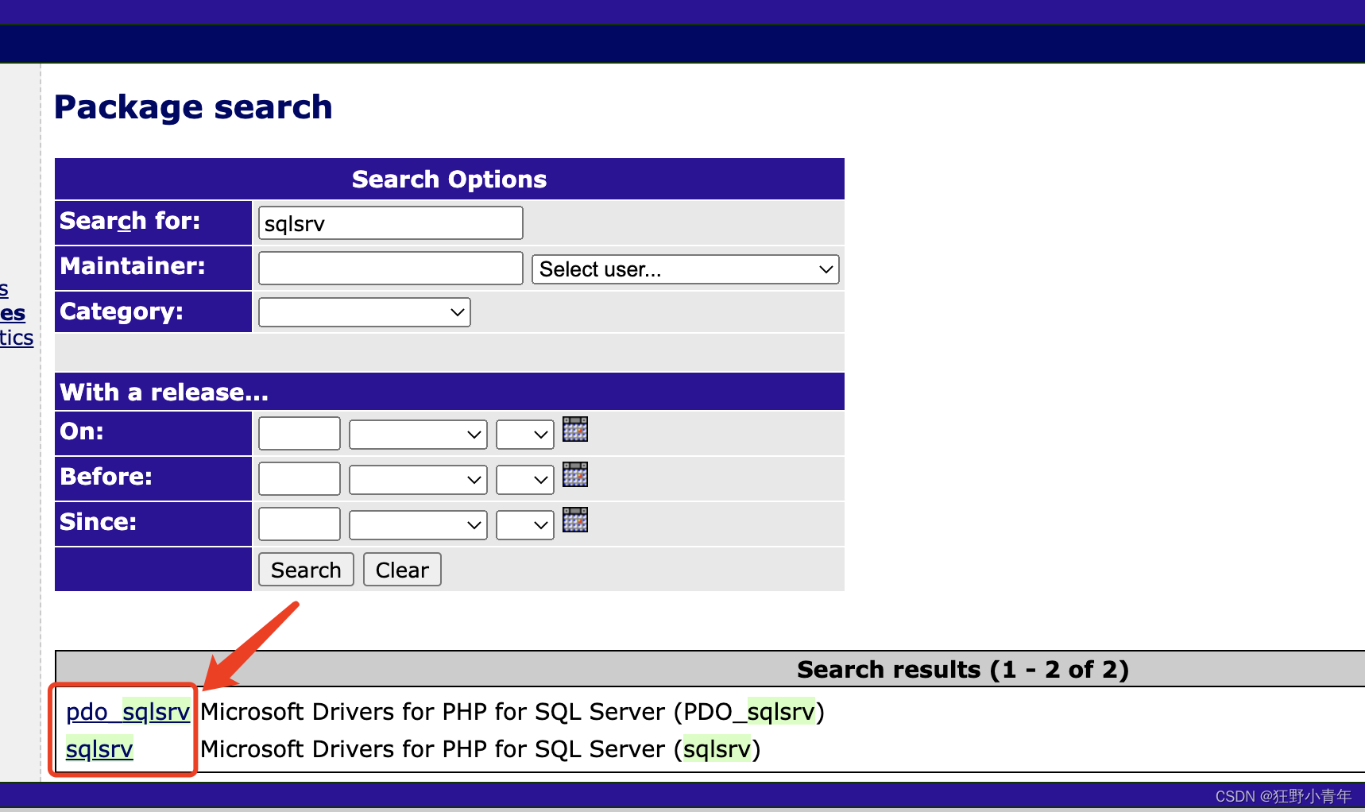
Task: Click the Clear button
Action: (x=401, y=569)
